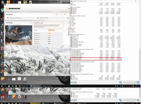
Task: Select the PCIe Link Speed sensor row
Action: tap(96, 47)
